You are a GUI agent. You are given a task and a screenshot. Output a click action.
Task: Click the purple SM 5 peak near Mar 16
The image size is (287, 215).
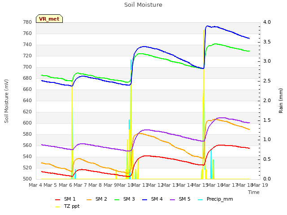tap(222, 118)
